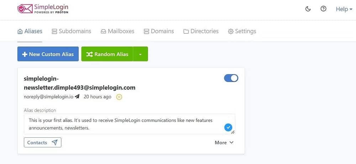Click the Aliases home icon
Viewport: 356px width, 164px height.
pos(20,31)
